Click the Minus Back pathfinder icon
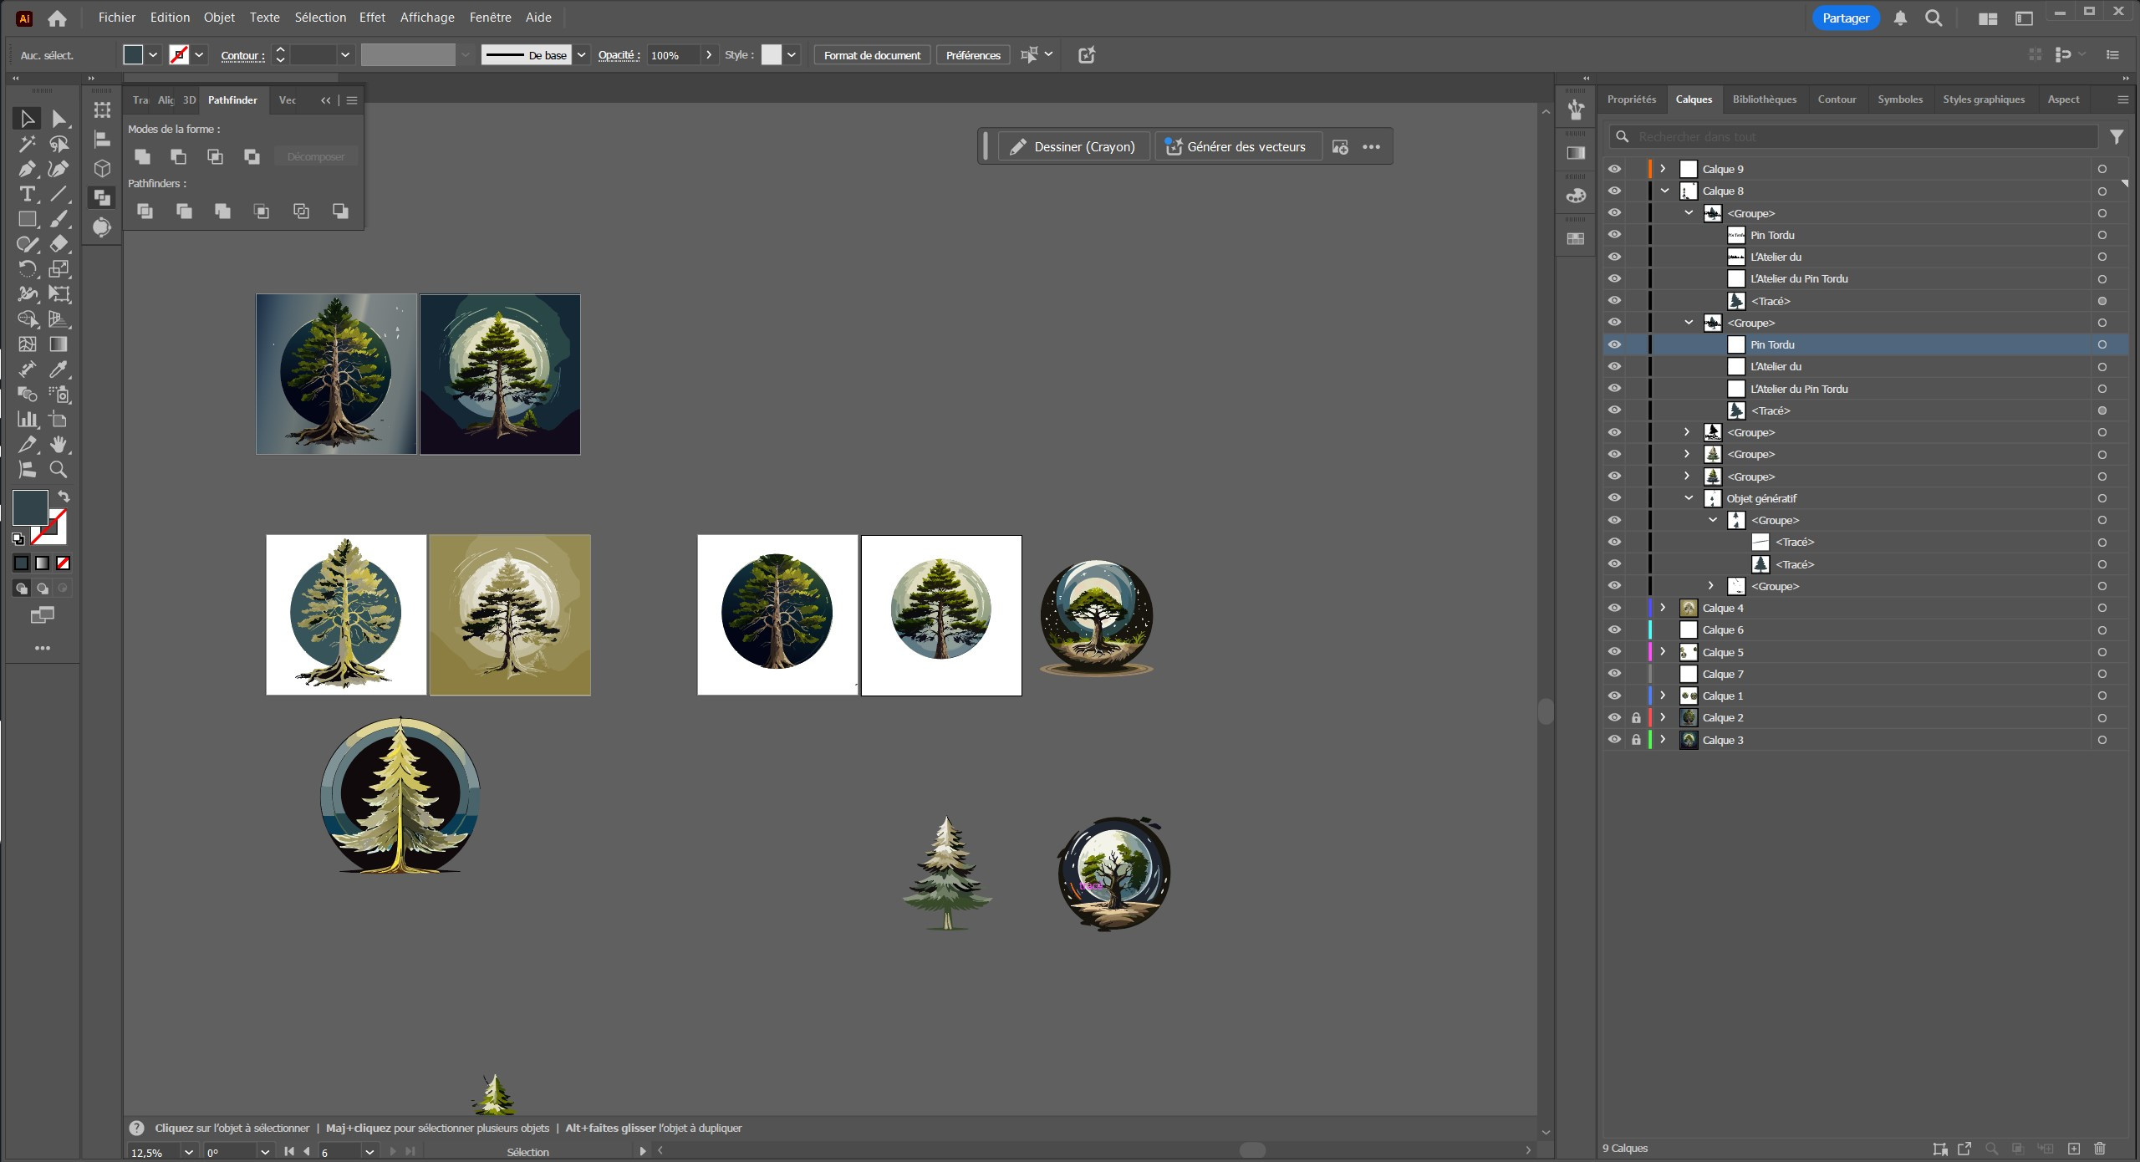 point(340,211)
